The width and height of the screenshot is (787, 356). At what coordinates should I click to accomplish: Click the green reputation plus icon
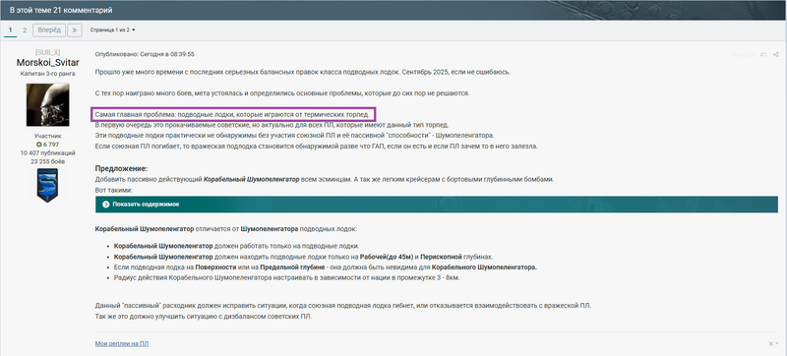coord(39,145)
